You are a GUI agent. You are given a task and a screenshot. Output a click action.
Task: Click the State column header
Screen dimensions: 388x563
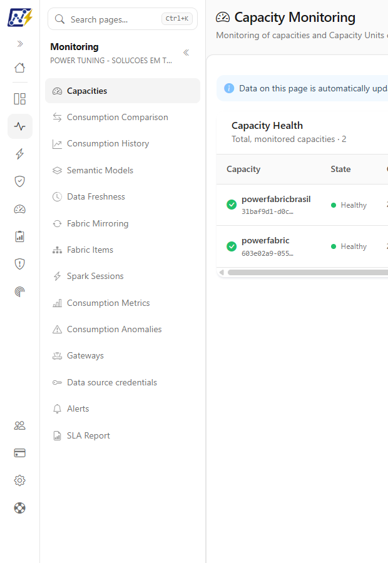(x=340, y=169)
